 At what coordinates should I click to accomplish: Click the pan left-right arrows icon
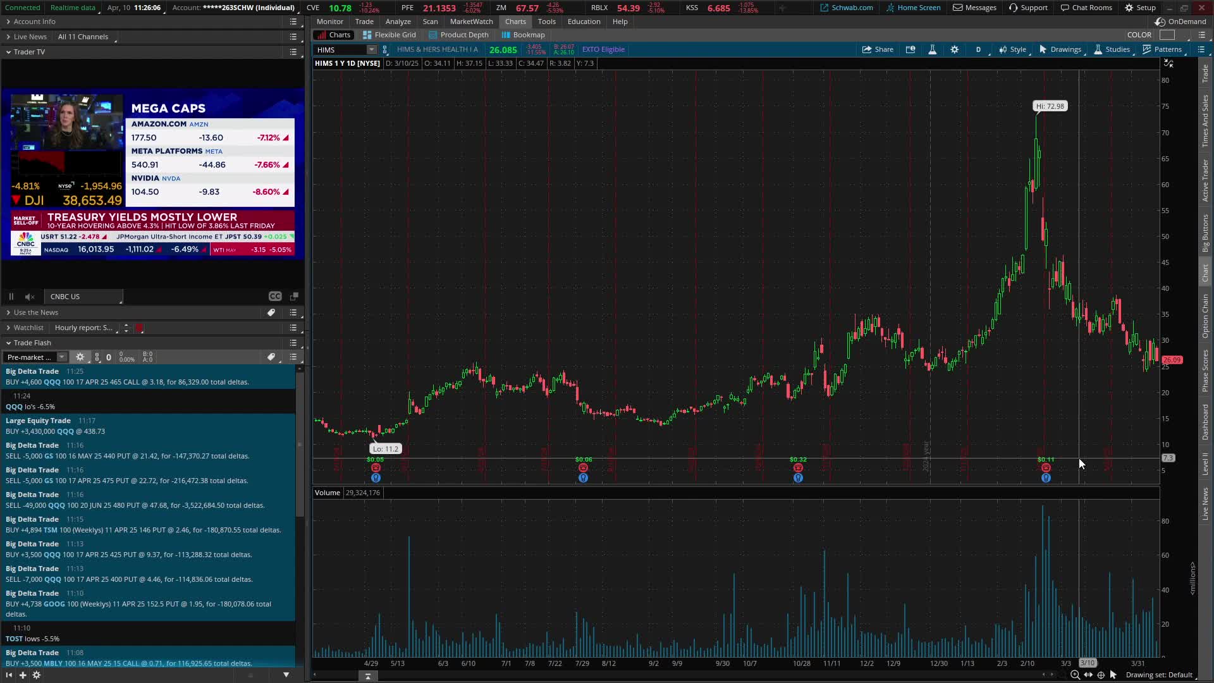pos(1088,675)
